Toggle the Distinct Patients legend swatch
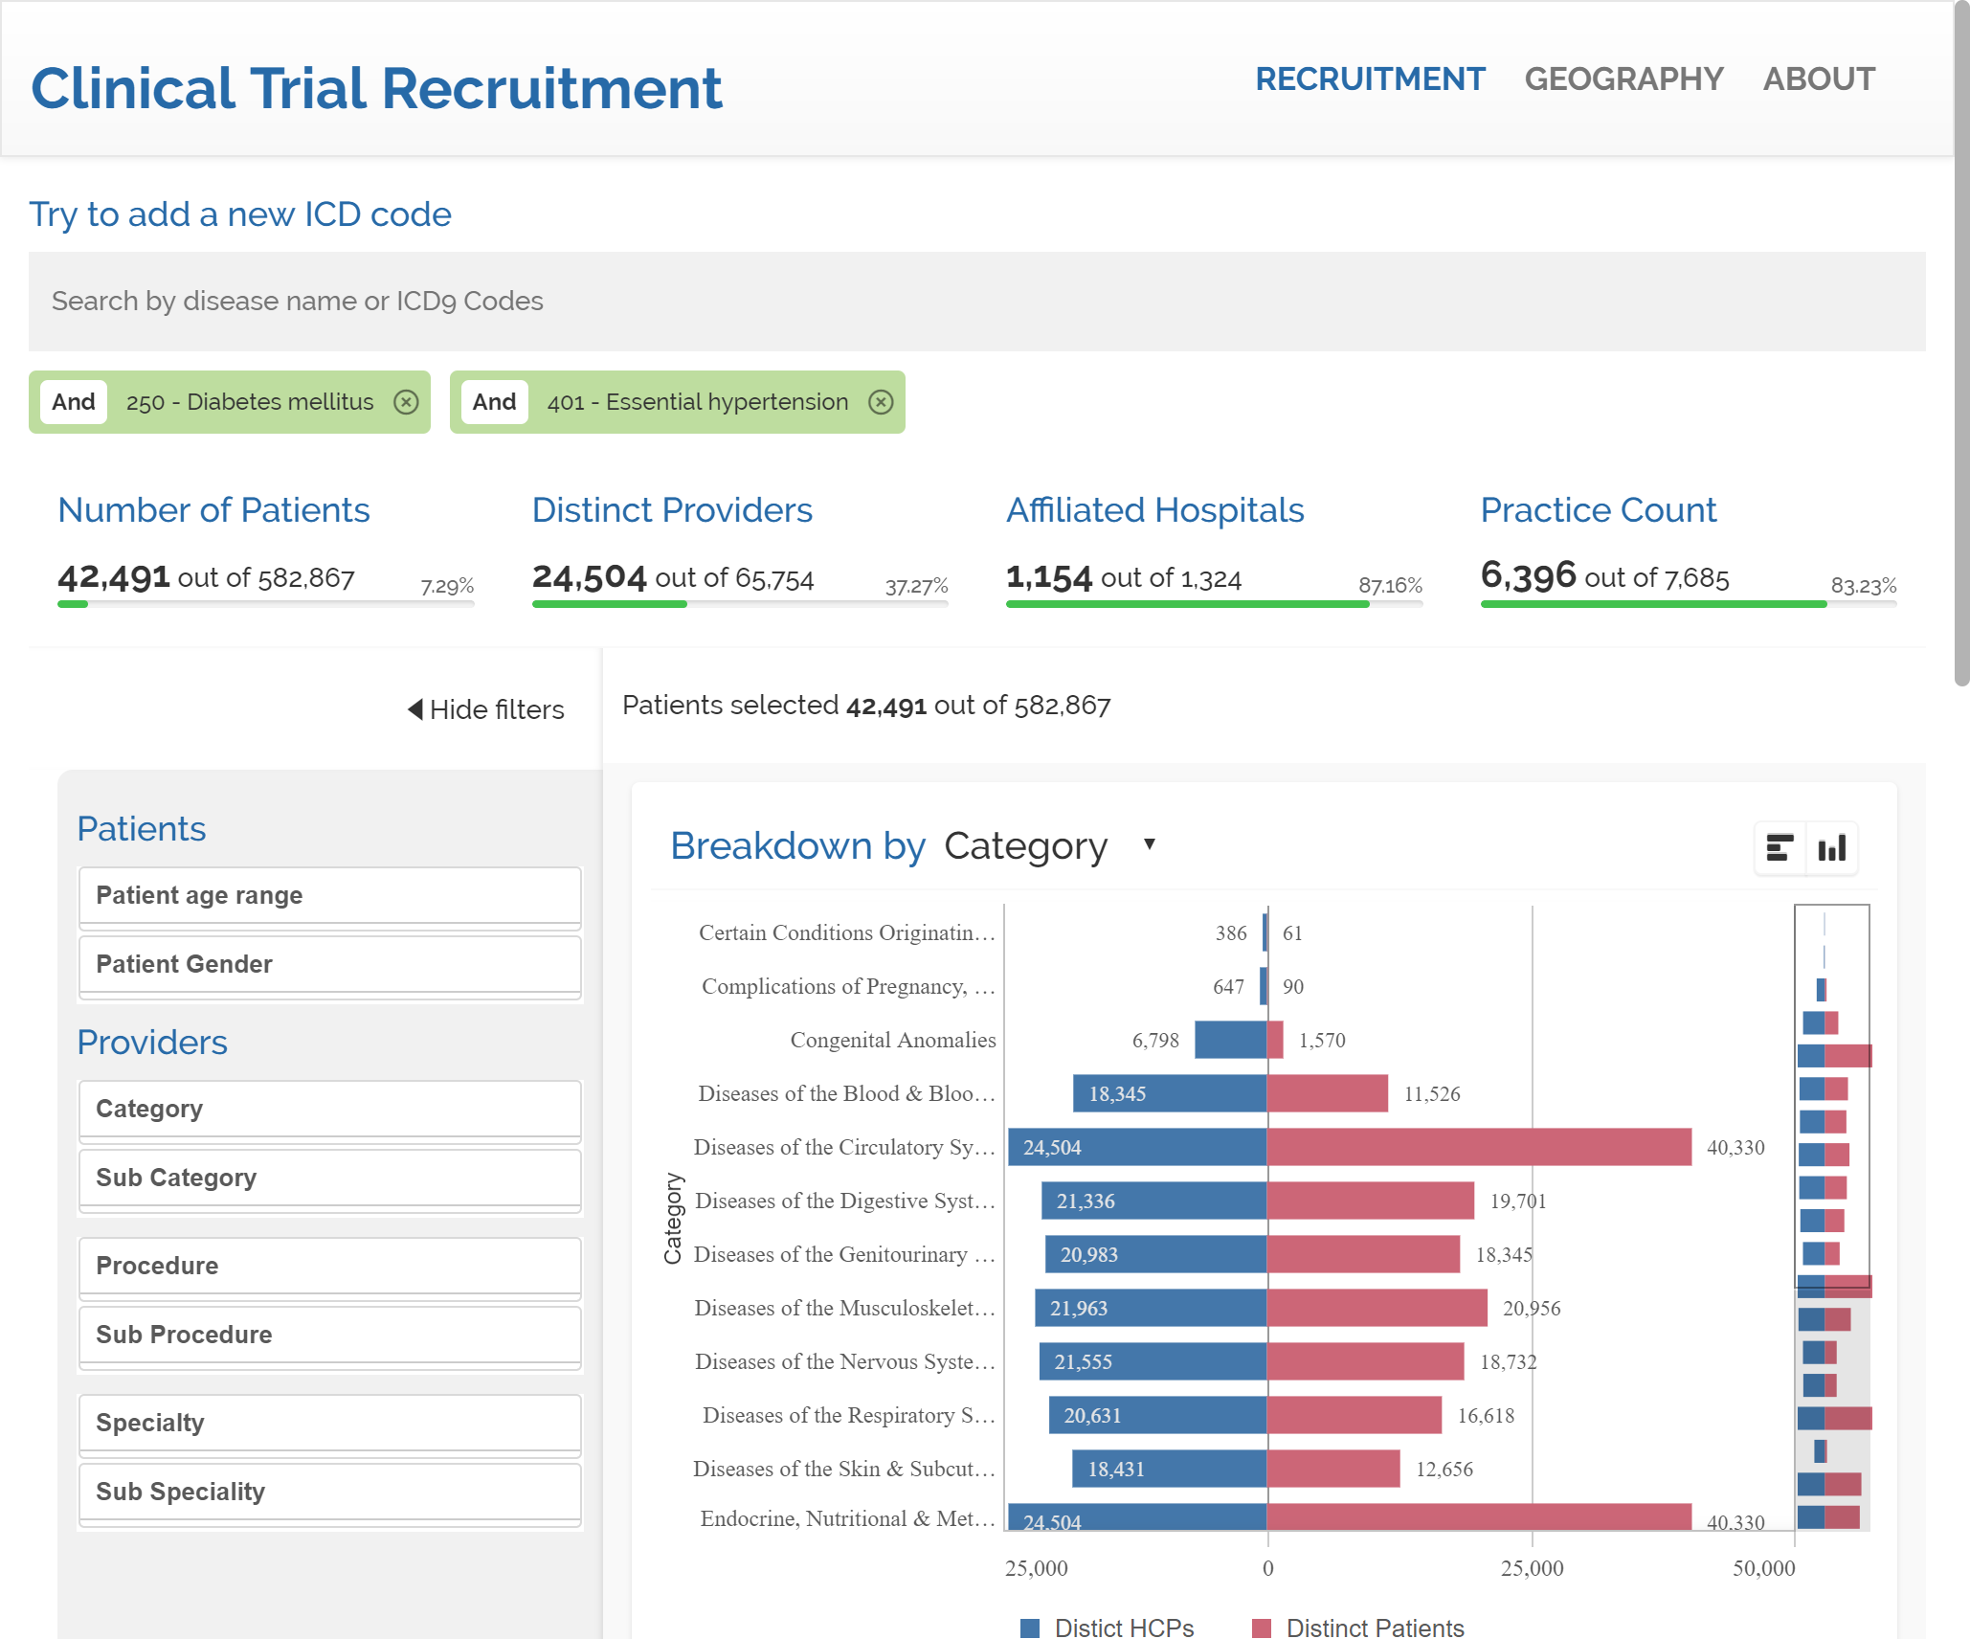Image resolution: width=1970 pixels, height=1639 pixels. pyautogui.click(x=1262, y=1628)
